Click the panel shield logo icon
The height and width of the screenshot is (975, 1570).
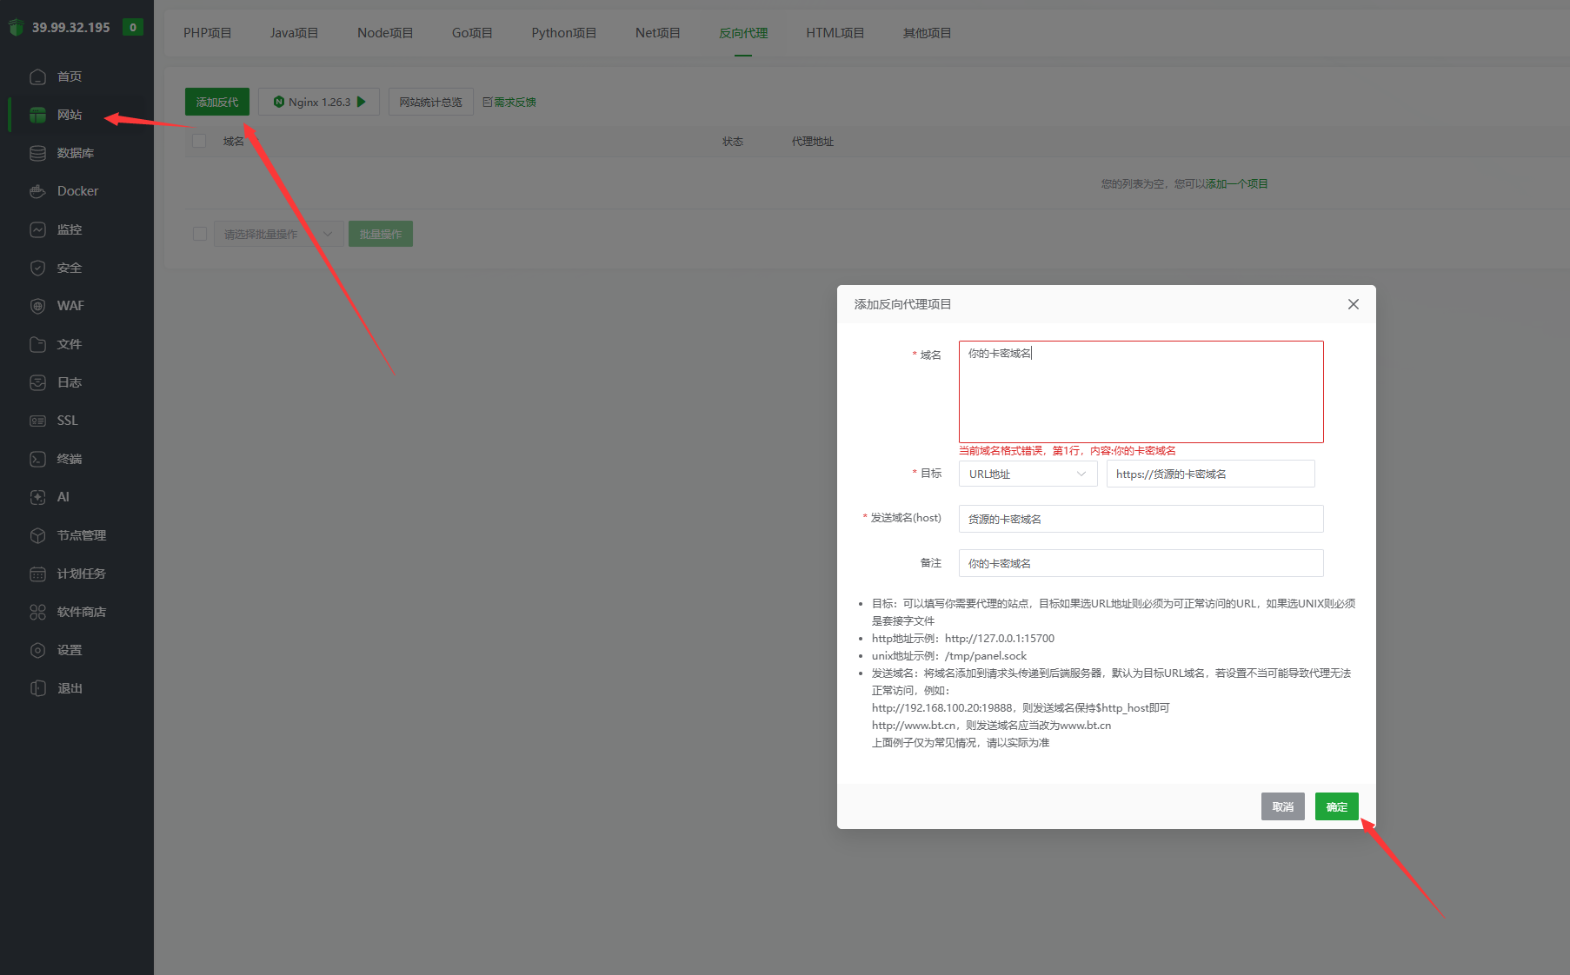16,28
